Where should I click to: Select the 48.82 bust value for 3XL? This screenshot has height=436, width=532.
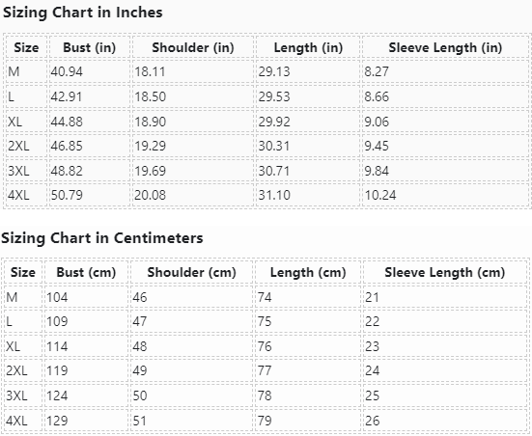click(67, 171)
